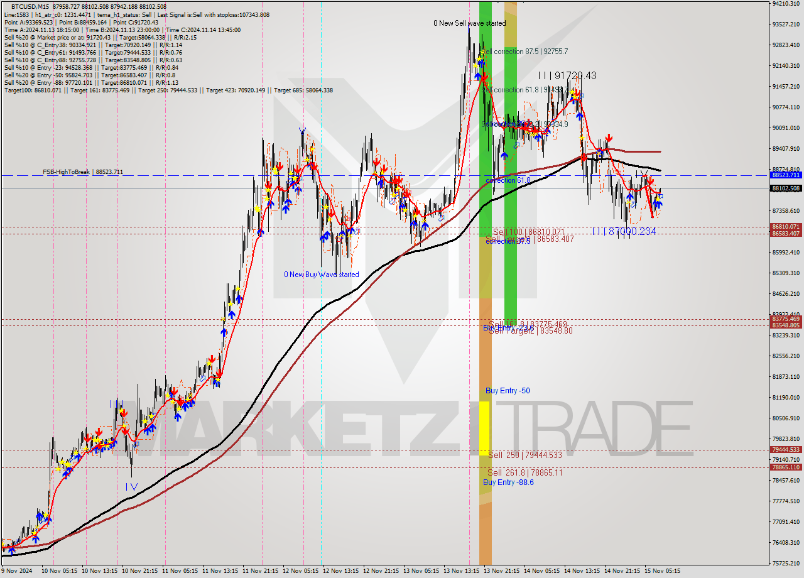Select the '9 Nov 2024' time axis label
Screen dimensions: 804x578
(18, 571)
